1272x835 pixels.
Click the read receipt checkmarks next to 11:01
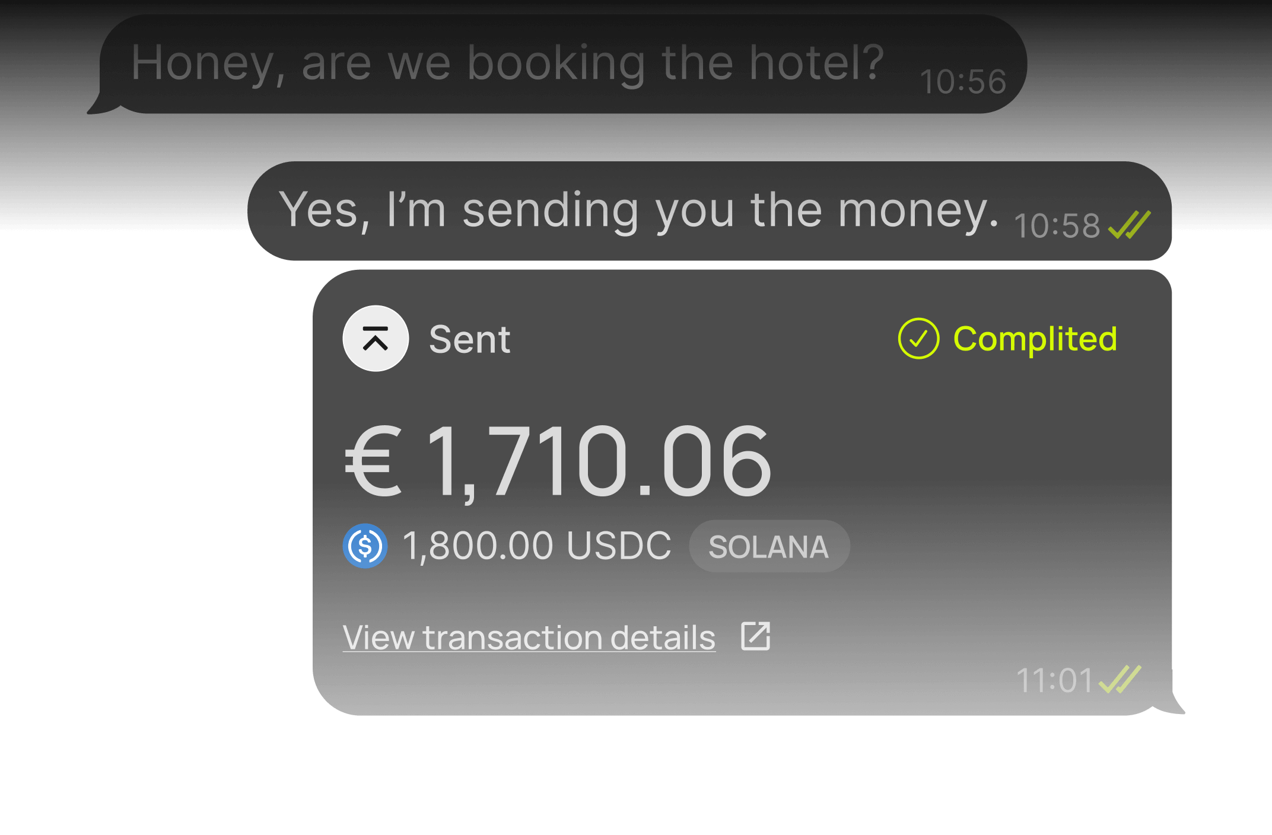[x=1120, y=680]
